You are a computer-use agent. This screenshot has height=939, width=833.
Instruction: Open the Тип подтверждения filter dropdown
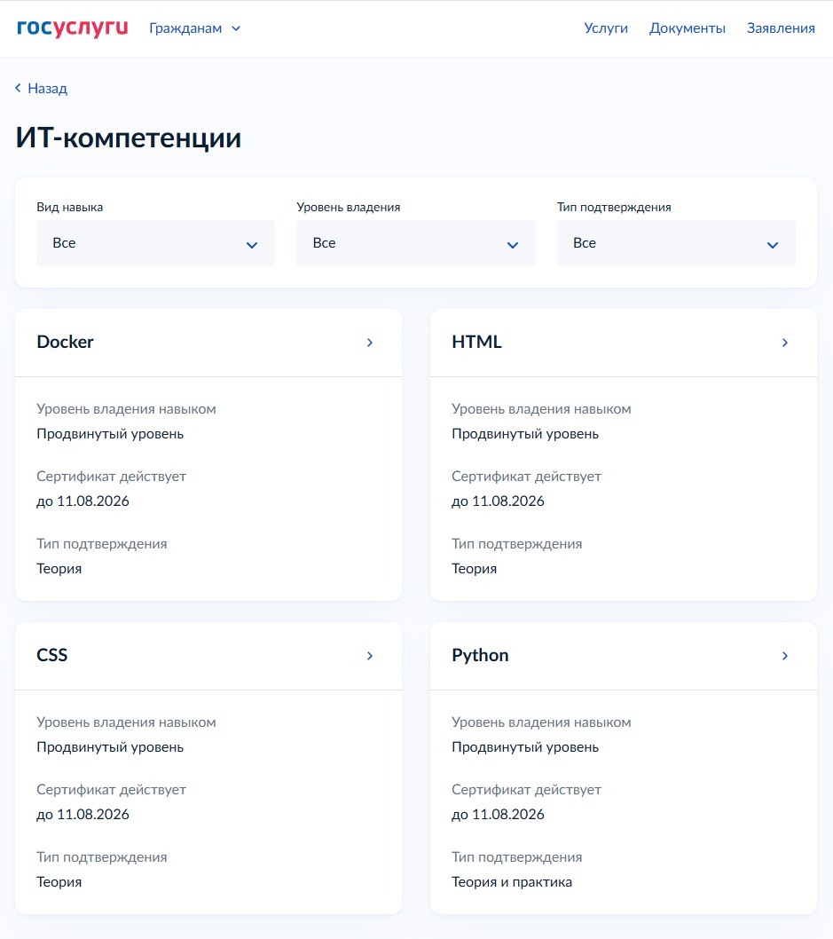point(676,243)
